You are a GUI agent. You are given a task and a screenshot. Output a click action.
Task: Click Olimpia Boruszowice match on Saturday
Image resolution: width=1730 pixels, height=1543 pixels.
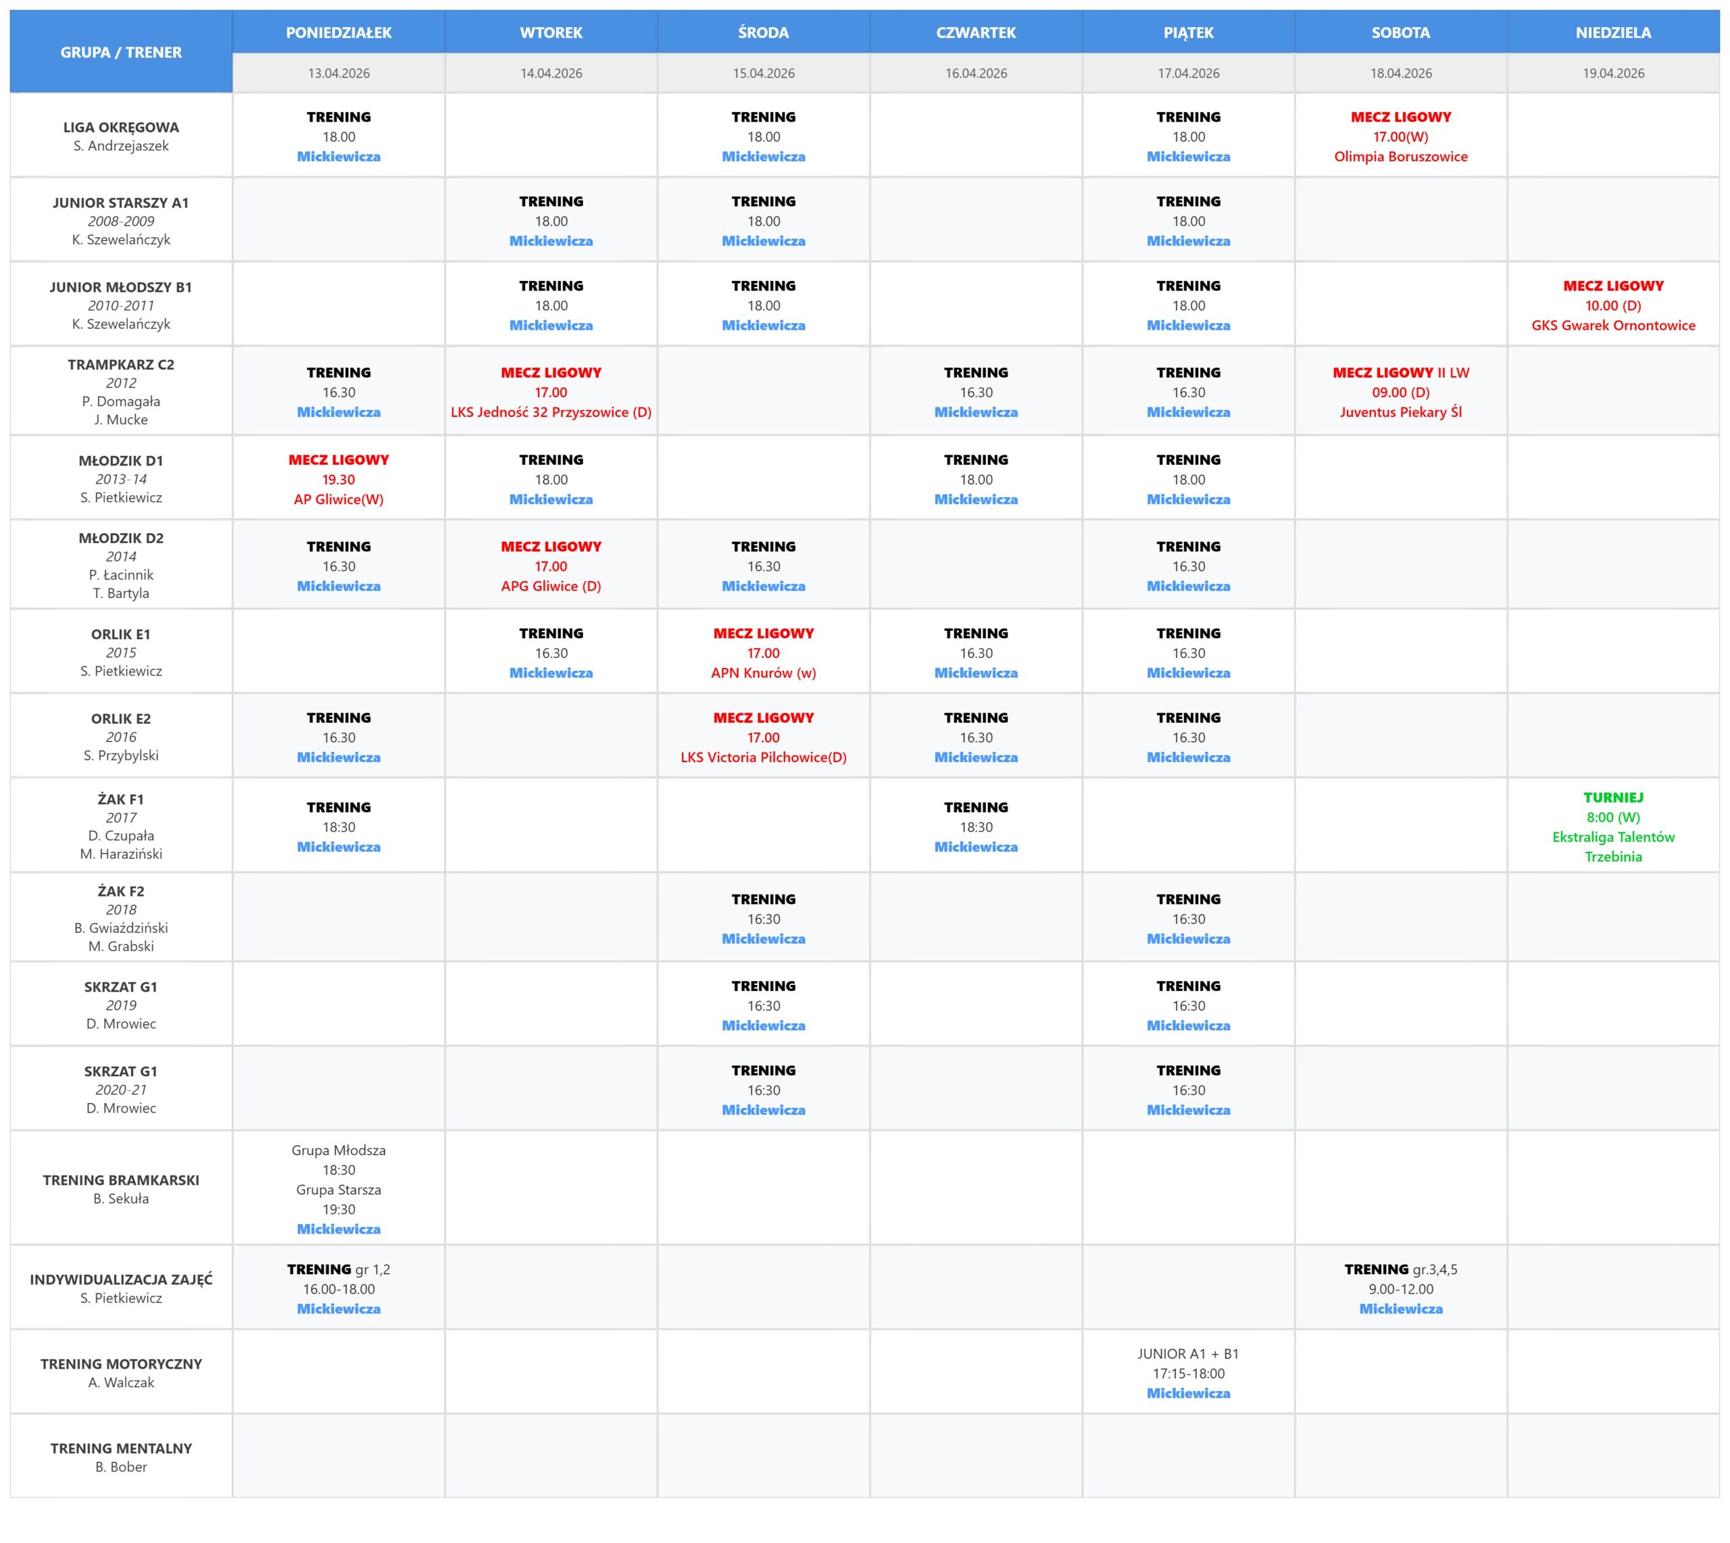coord(1400,156)
